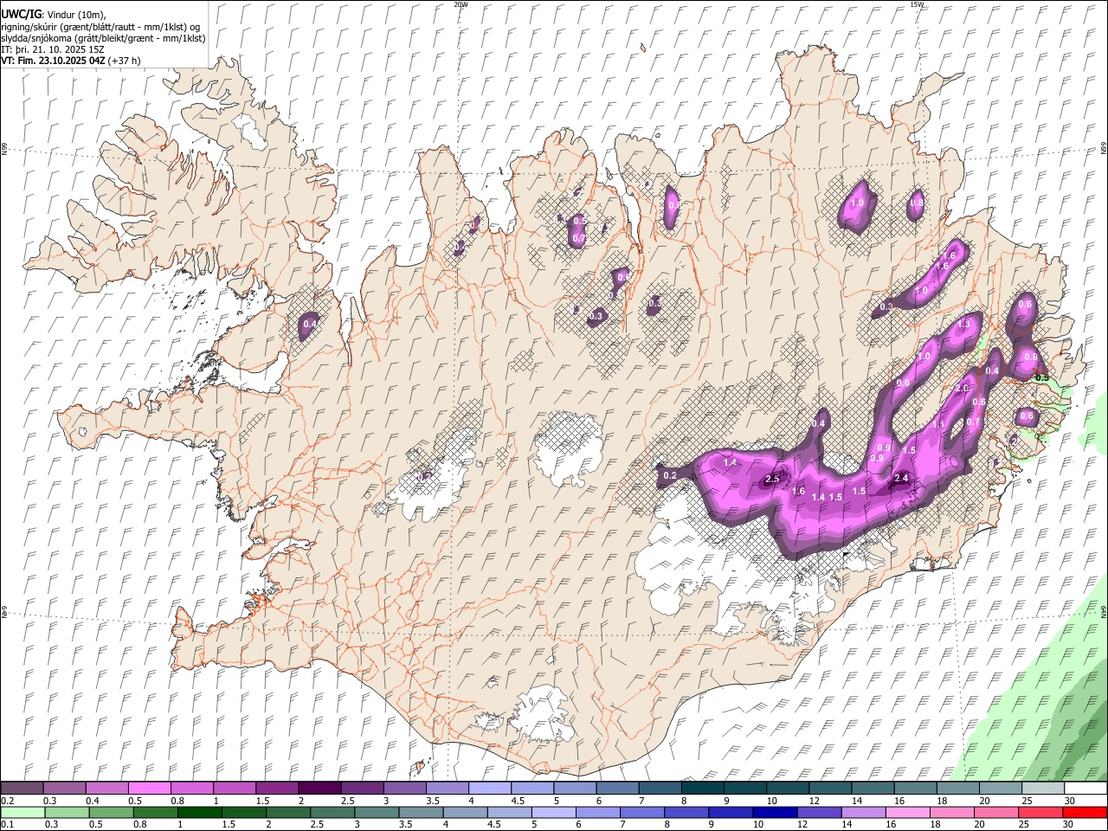
Task: Click the 1.1 snowfall value on the map
Action: pos(939,425)
